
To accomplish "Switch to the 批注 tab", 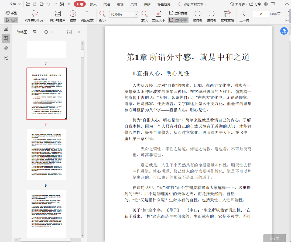I will (x=107, y=4).
